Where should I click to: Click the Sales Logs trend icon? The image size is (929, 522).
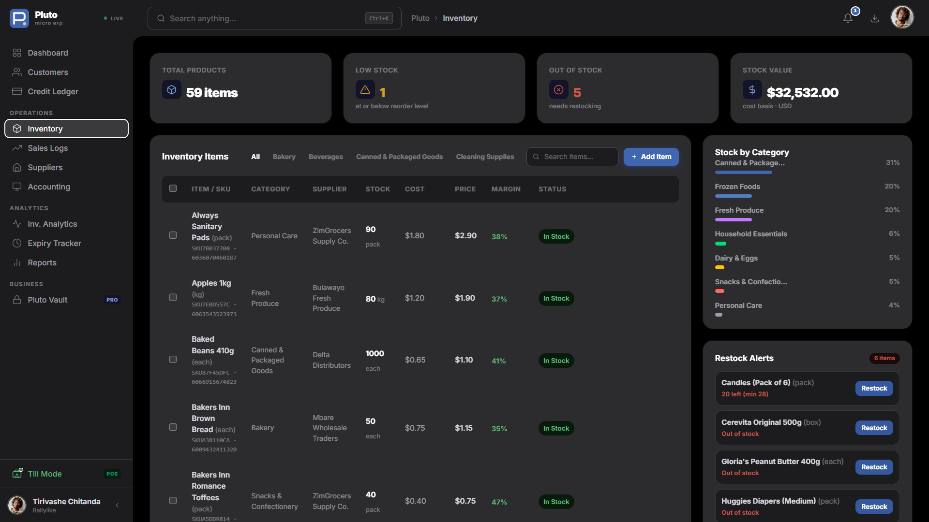click(x=17, y=148)
